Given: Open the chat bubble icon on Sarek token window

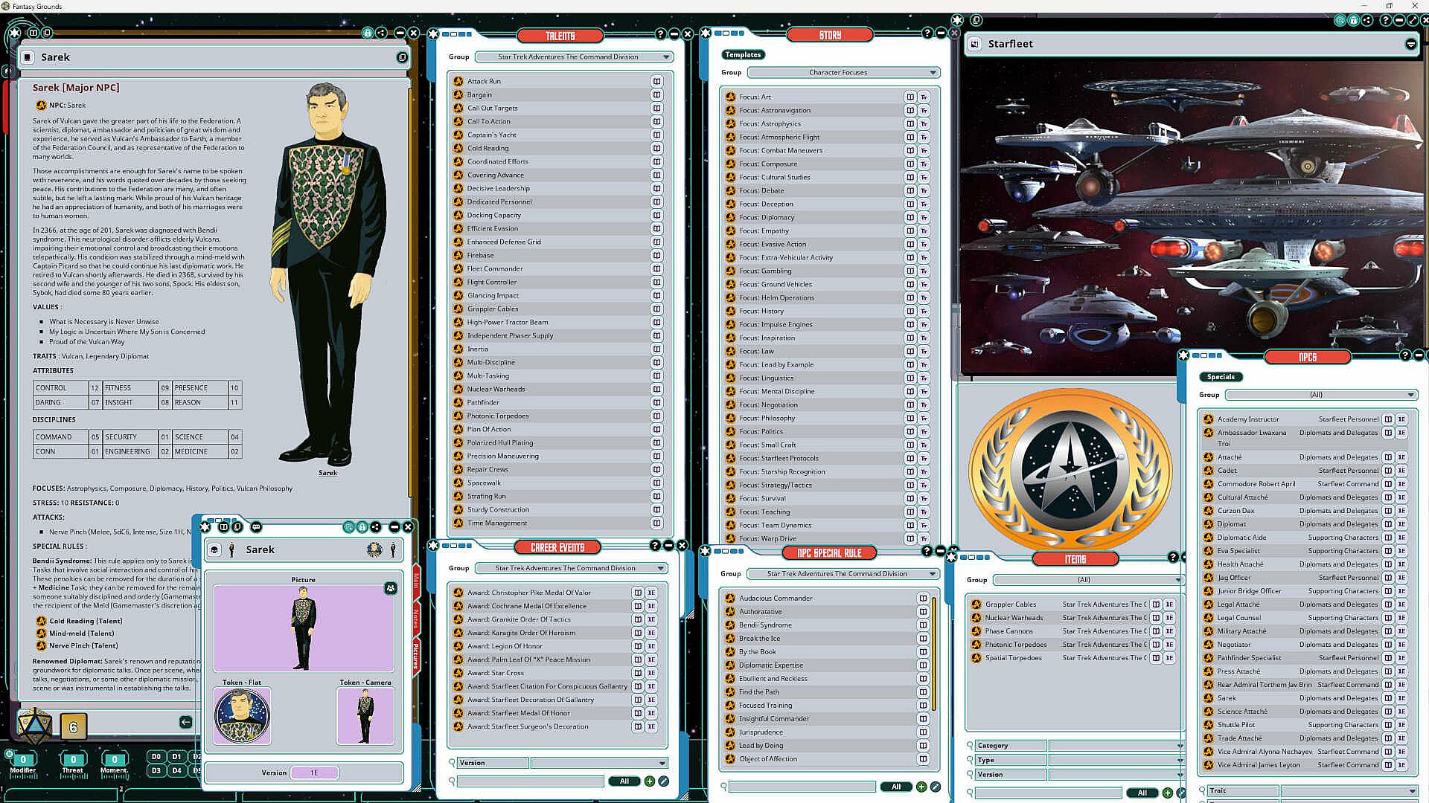Looking at the screenshot, I should coord(256,527).
